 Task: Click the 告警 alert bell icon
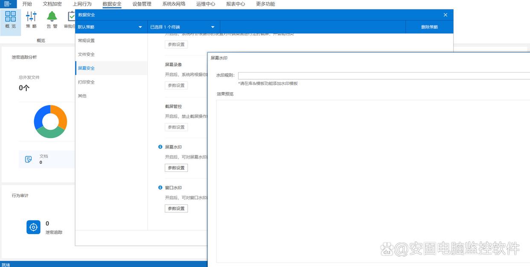[x=52, y=17]
